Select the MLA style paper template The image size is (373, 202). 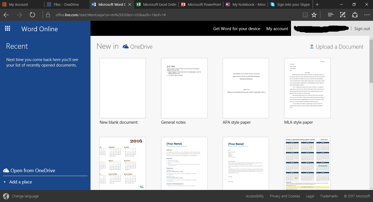tap(307, 88)
